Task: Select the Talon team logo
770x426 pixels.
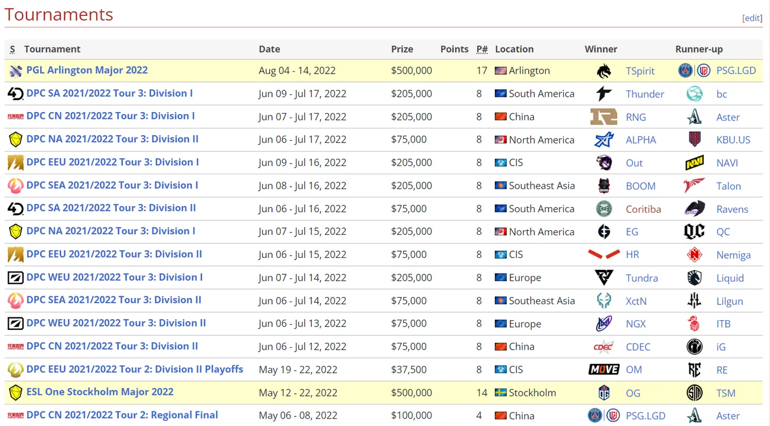Action: (695, 186)
